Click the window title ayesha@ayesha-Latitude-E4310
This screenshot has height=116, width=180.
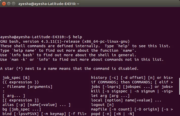pos(49,4)
